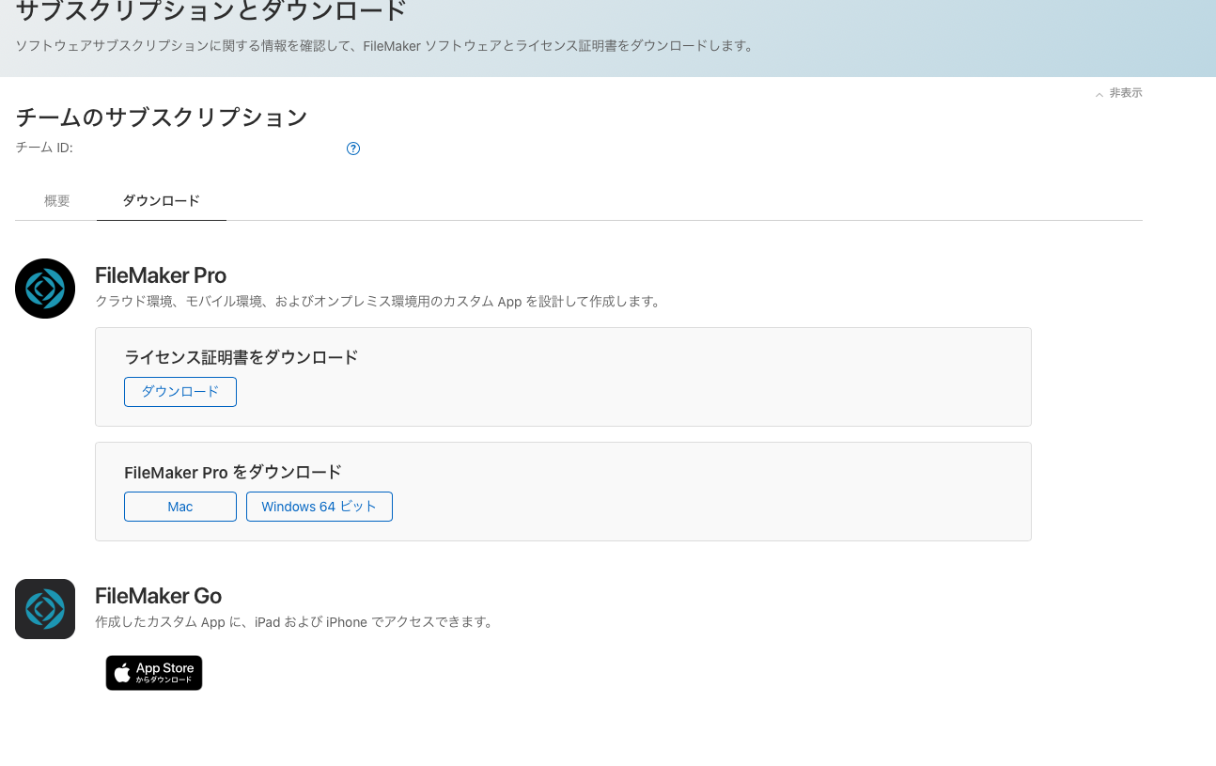This screenshot has height=766, width=1216.
Task: Click the FileMaker Go iPad and iPhone description
Action: point(294,622)
